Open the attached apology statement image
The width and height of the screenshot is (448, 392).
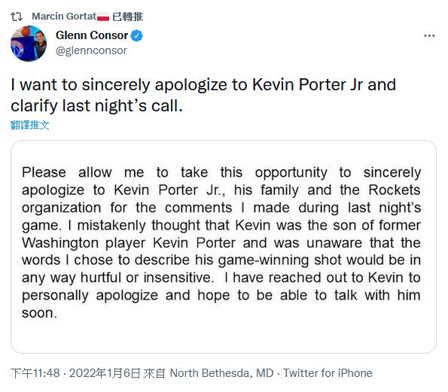224,247
